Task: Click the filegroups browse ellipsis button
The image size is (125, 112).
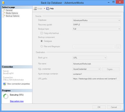Action: [x=118, y=47]
